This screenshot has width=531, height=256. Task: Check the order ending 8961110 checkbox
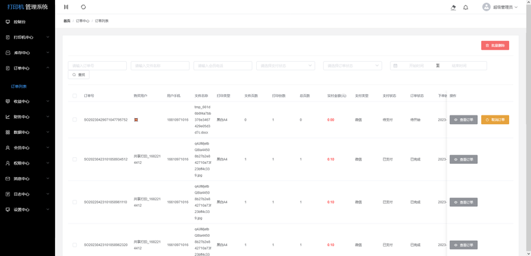point(74,202)
